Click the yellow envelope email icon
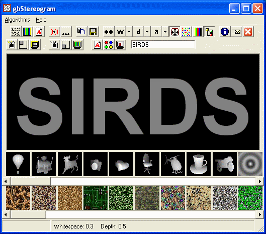This screenshot has height=234, width=266. pyautogui.click(x=236, y=32)
